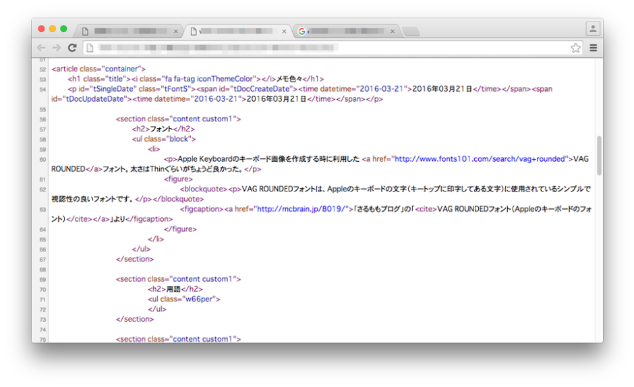This screenshot has height=387, width=634.
Task: Reload the current page
Action: click(x=72, y=48)
